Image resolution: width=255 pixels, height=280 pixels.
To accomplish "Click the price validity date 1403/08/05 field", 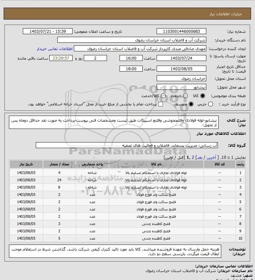I will tap(181, 69).
